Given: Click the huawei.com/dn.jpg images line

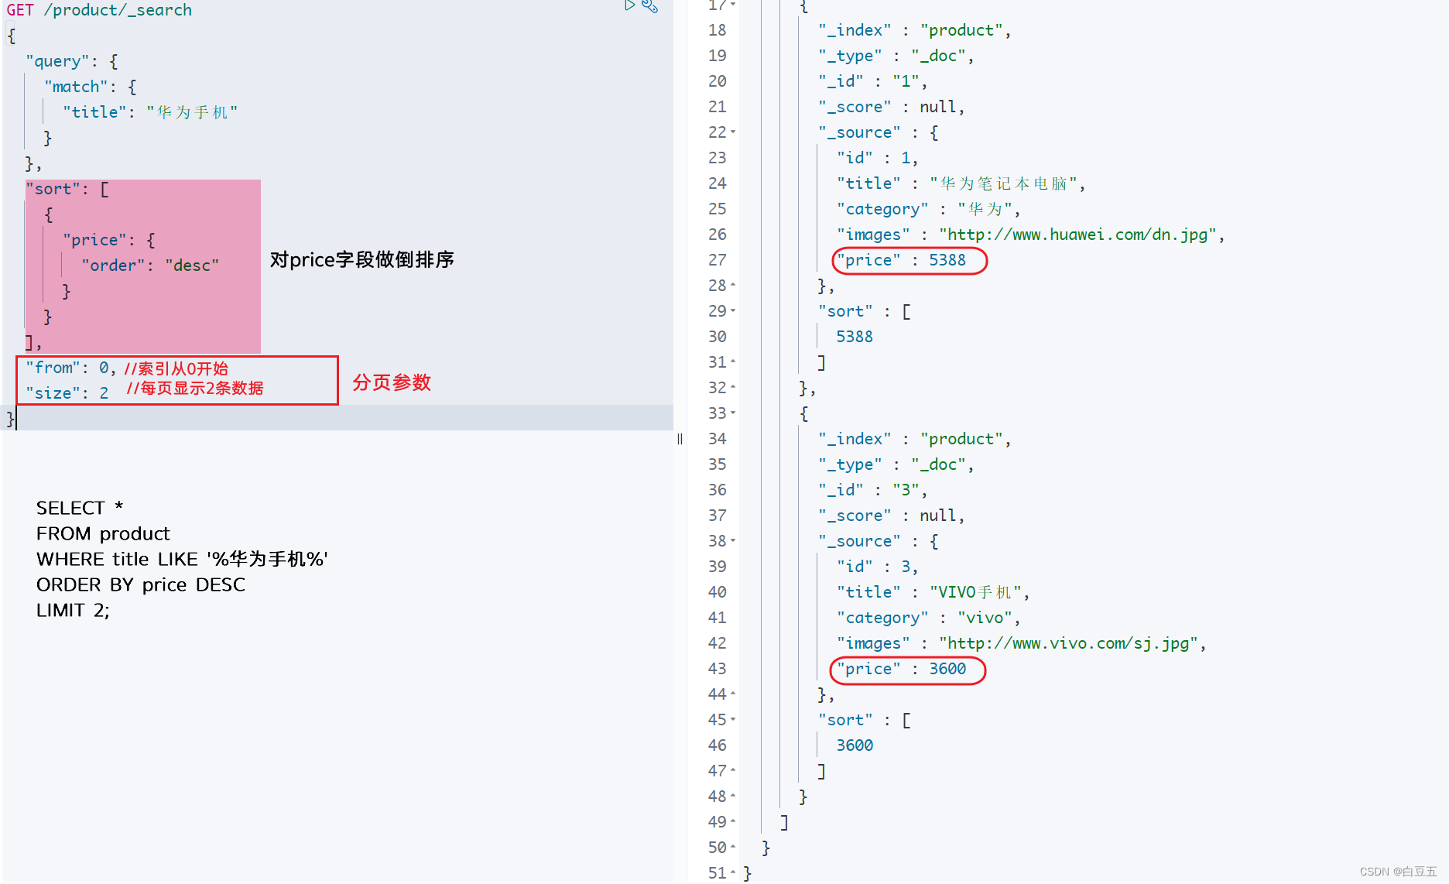Looking at the screenshot, I should [1030, 235].
